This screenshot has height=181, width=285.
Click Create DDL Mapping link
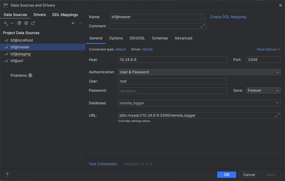[228, 17]
